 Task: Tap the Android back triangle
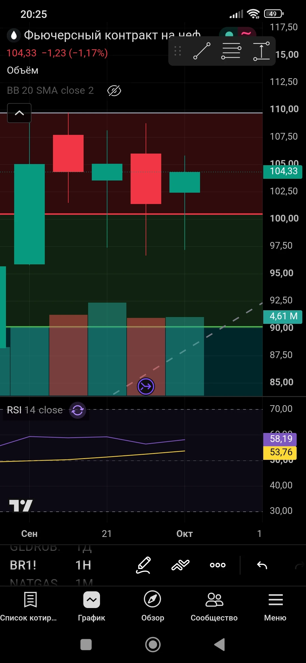click(x=220, y=645)
